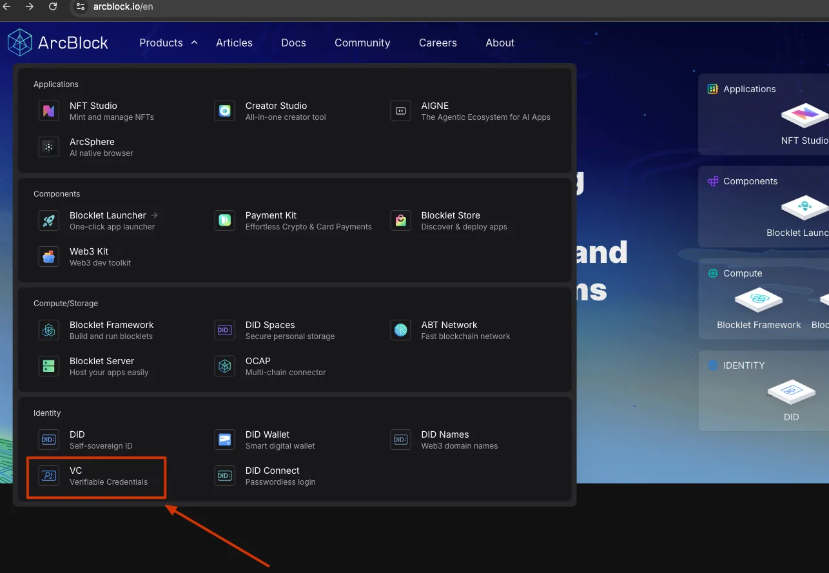Select the DID Connect link text
Screen dimensions: 829x573
(x=273, y=471)
